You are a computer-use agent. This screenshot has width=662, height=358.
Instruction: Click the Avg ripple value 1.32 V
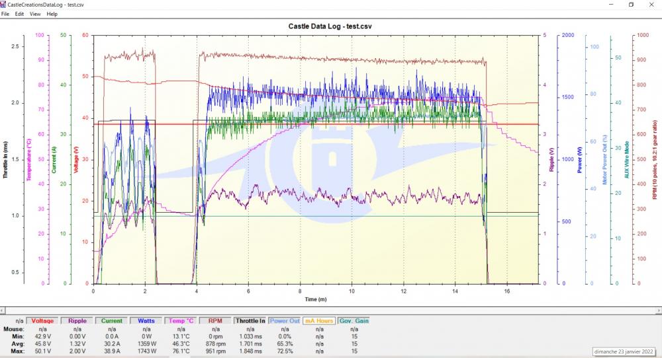(x=77, y=343)
